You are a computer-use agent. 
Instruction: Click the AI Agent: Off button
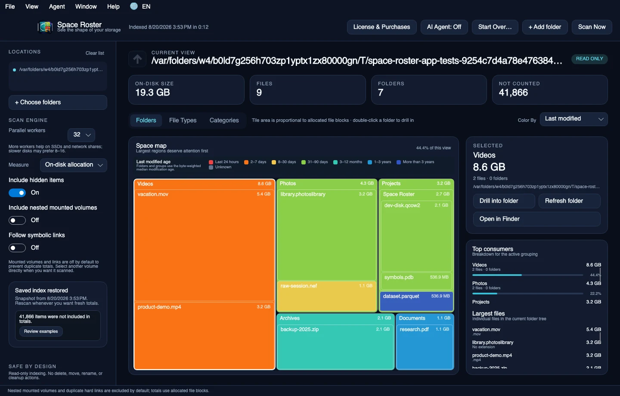(x=444, y=27)
